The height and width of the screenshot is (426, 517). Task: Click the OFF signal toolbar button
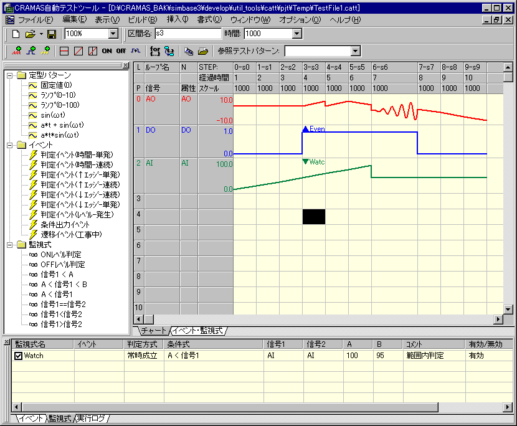121,51
